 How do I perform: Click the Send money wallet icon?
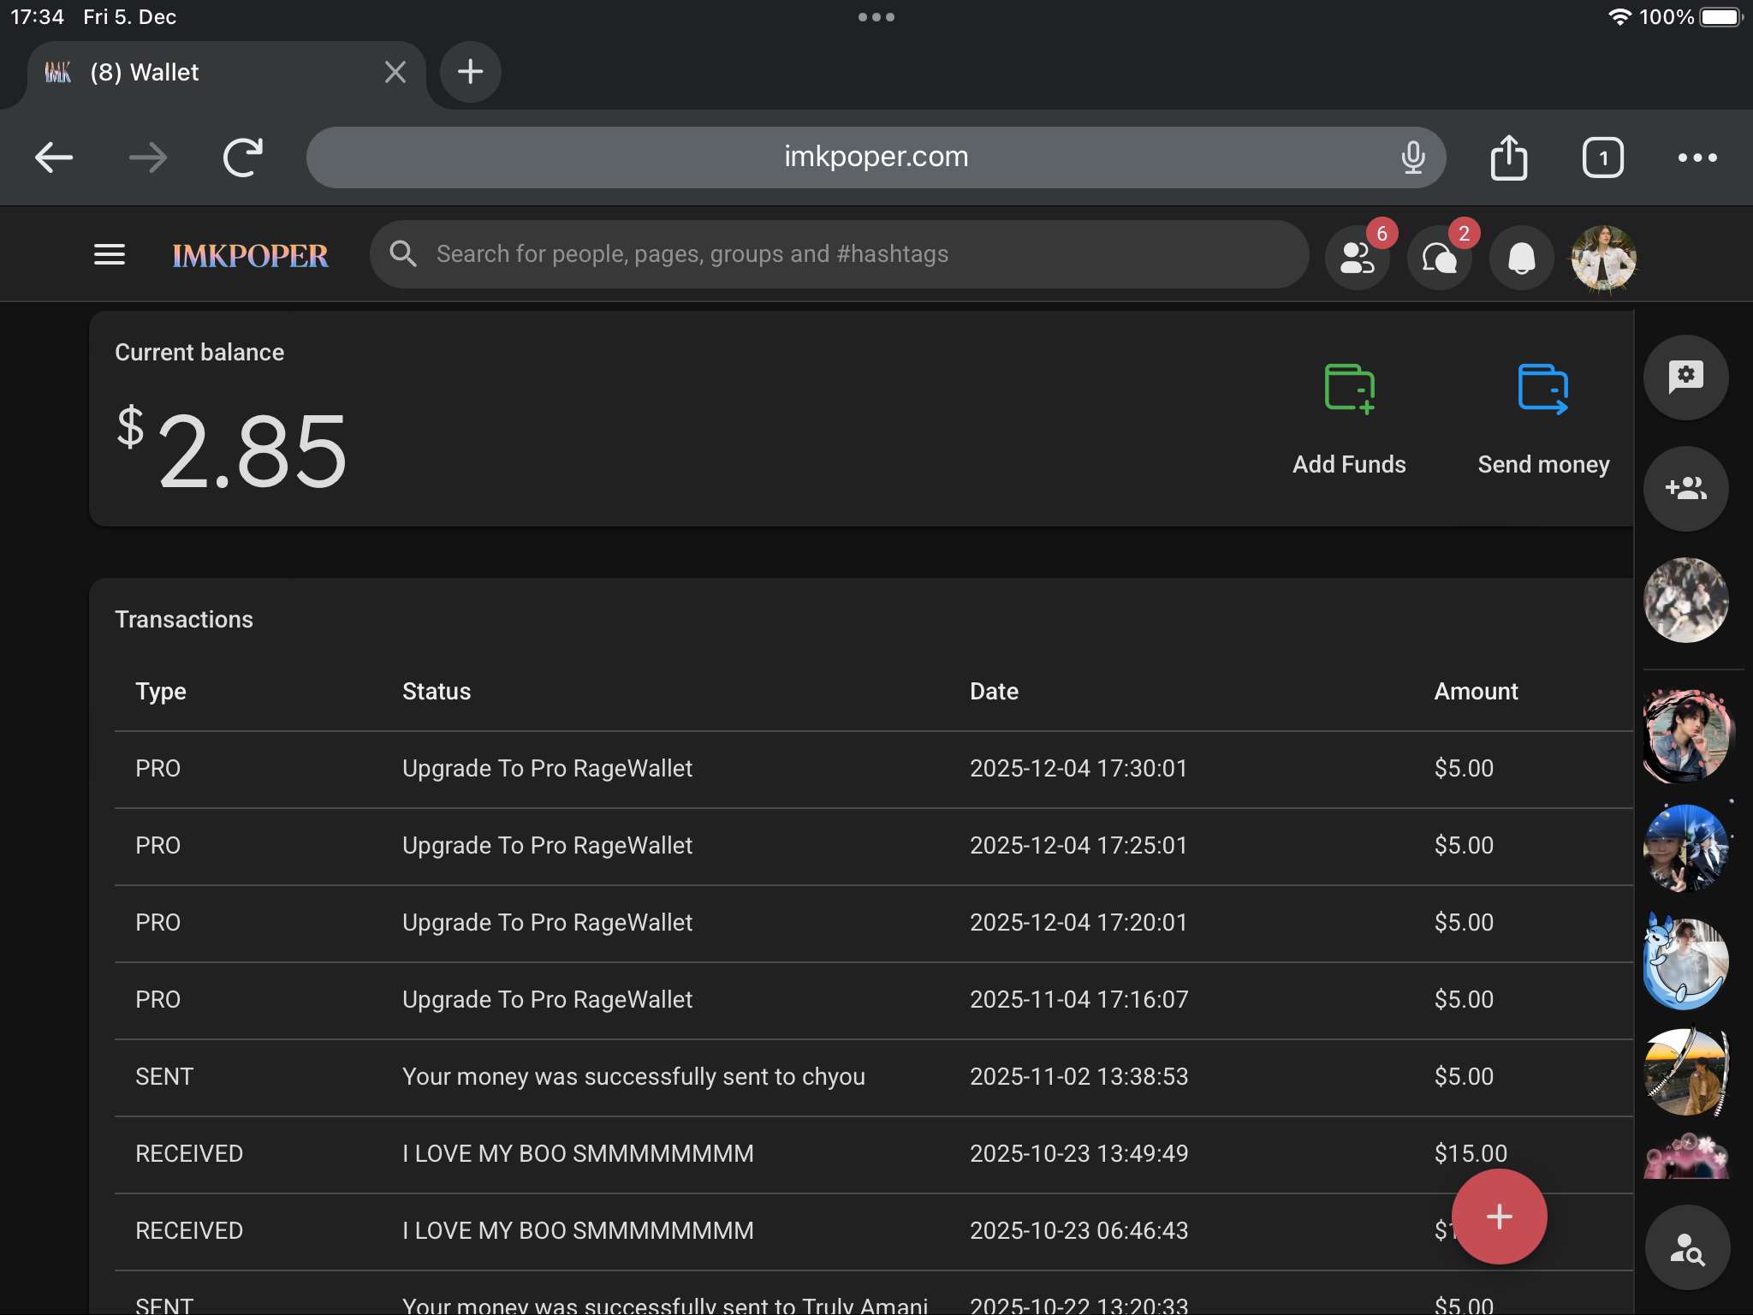1542,390
